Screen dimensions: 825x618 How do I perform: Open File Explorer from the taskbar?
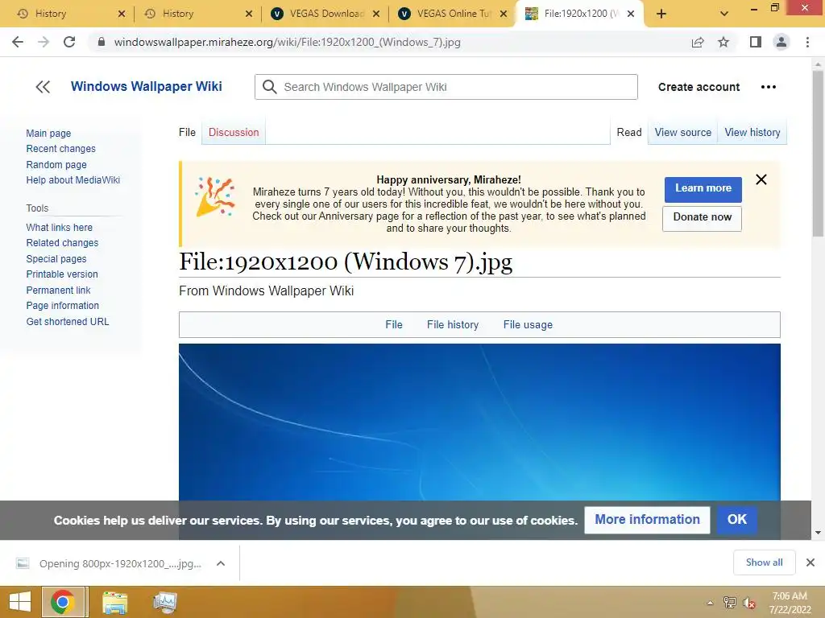click(x=114, y=602)
